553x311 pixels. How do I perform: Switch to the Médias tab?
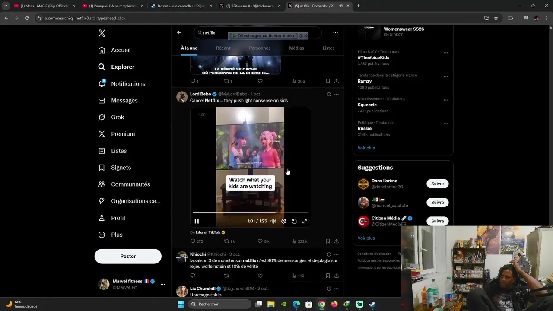click(296, 48)
